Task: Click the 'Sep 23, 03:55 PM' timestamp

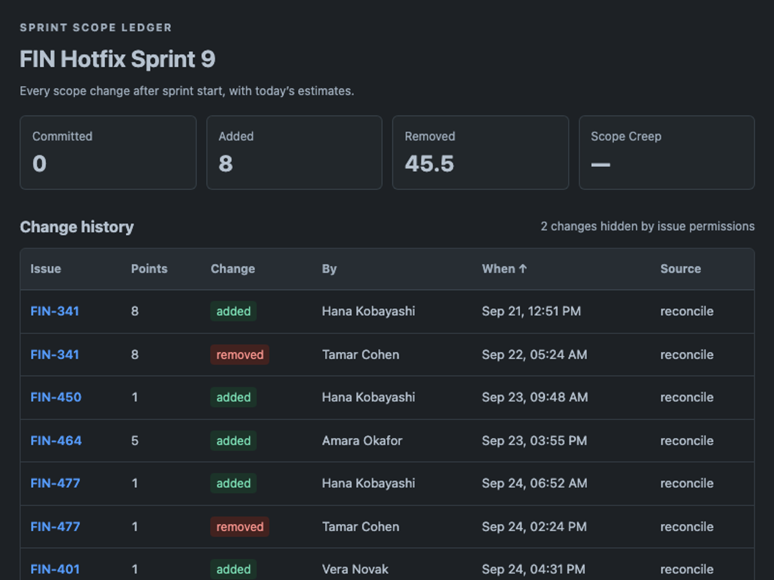Action: pyautogui.click(x=534, y=441)
